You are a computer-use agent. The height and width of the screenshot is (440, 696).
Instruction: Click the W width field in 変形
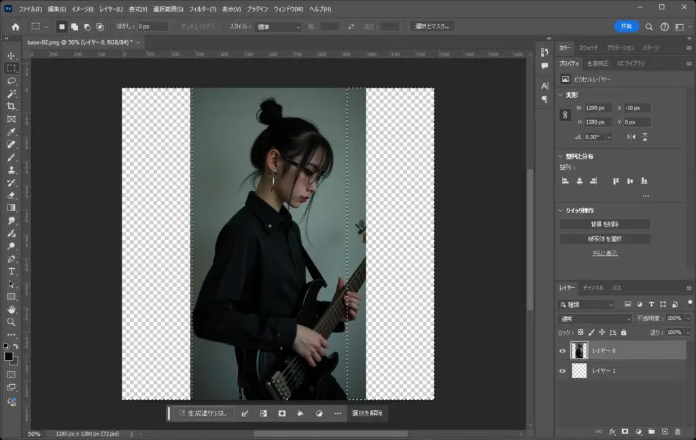598,108
